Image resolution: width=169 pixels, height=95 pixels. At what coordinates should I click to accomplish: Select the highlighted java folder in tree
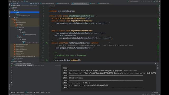[25, 12]
